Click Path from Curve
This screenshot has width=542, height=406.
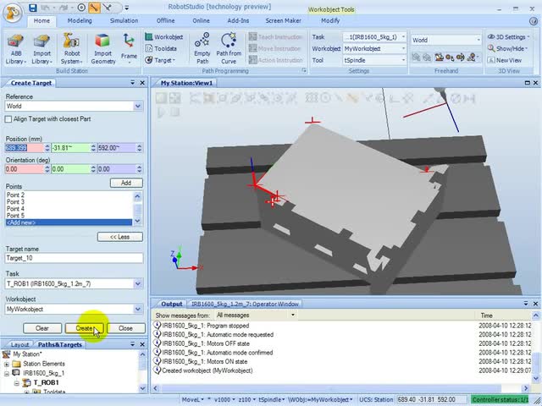point(229,49)
